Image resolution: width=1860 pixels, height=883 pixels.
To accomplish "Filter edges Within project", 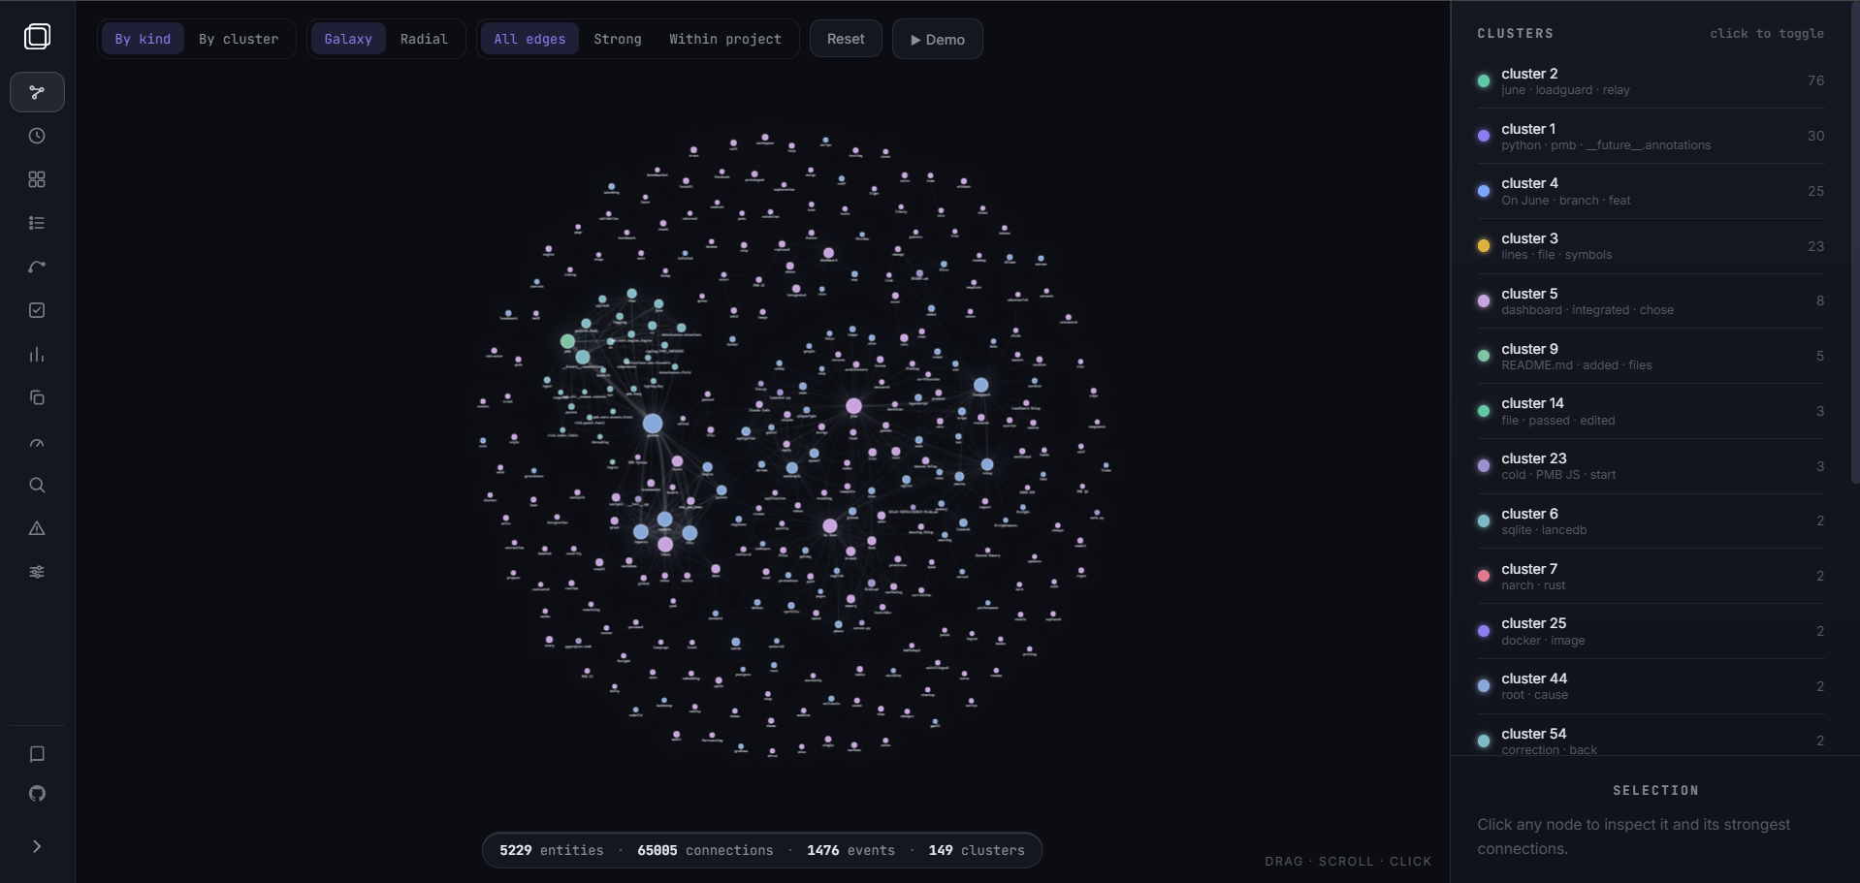I will 725,39.
